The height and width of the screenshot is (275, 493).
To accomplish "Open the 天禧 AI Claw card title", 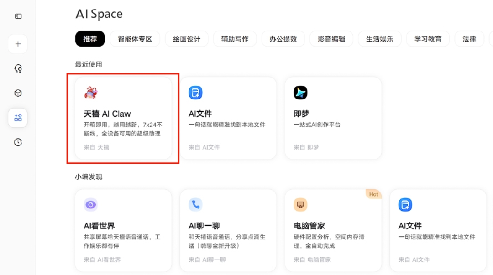I will [107, 114].
